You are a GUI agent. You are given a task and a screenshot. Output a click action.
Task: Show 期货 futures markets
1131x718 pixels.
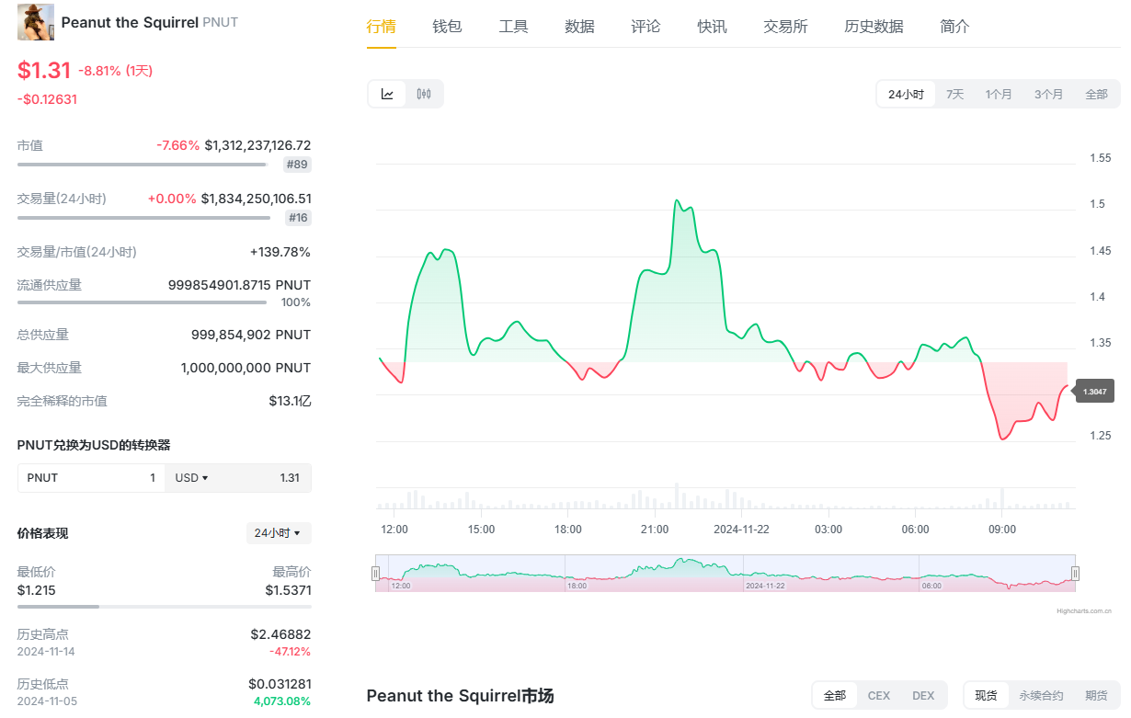pyautogui.click(x=1096, y=695)
